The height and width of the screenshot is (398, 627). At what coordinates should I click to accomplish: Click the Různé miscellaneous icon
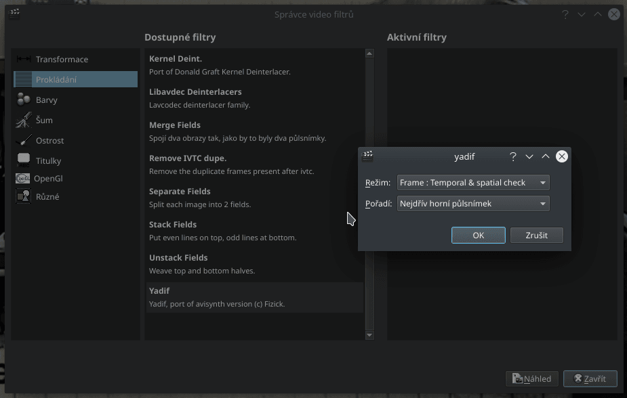pyautogui.click(x=24, y=196)
